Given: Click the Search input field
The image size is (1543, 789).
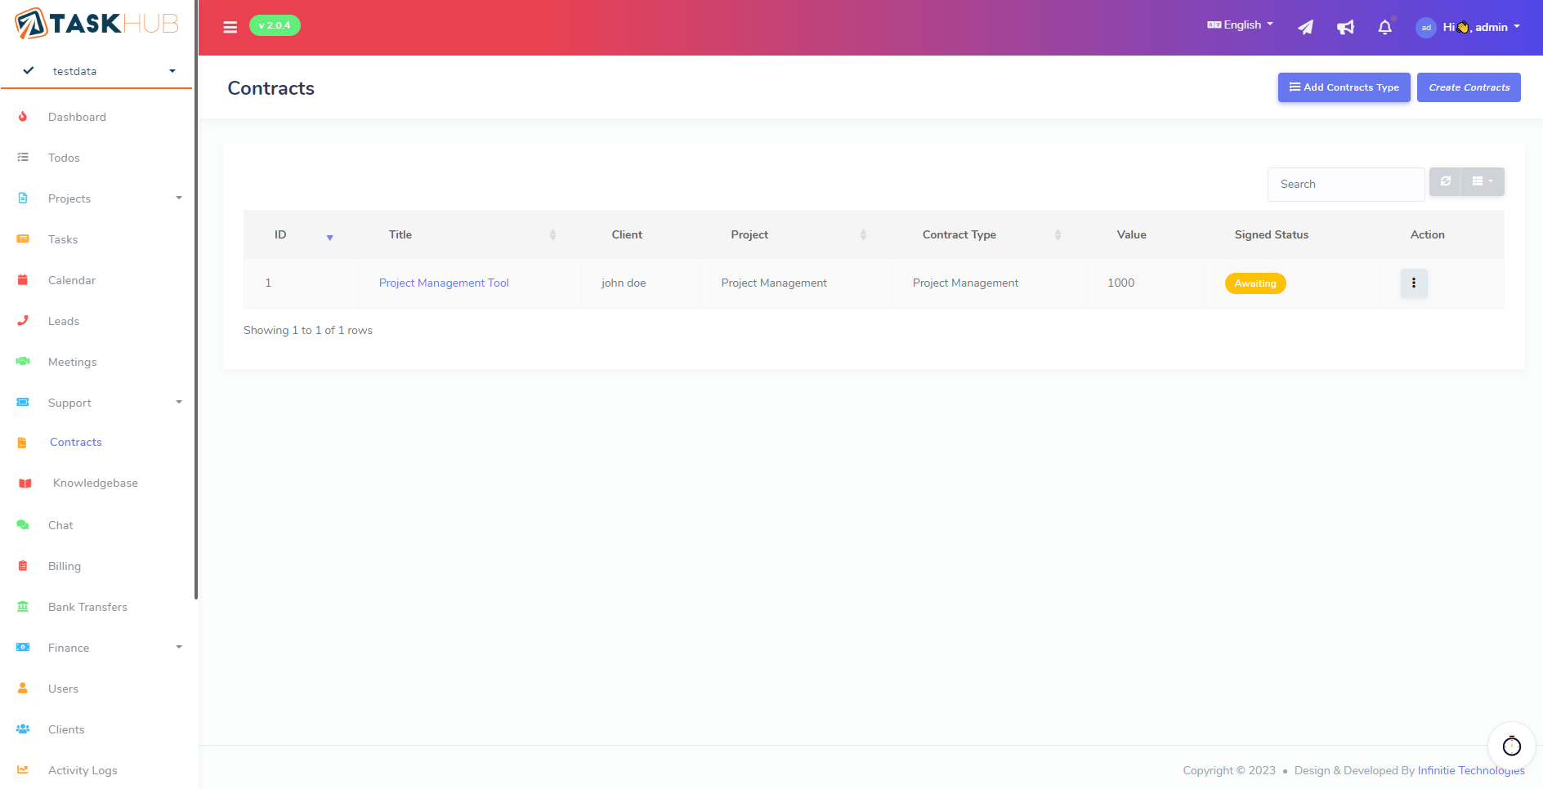Looking at the screenshot, I should click(1345, 185).
